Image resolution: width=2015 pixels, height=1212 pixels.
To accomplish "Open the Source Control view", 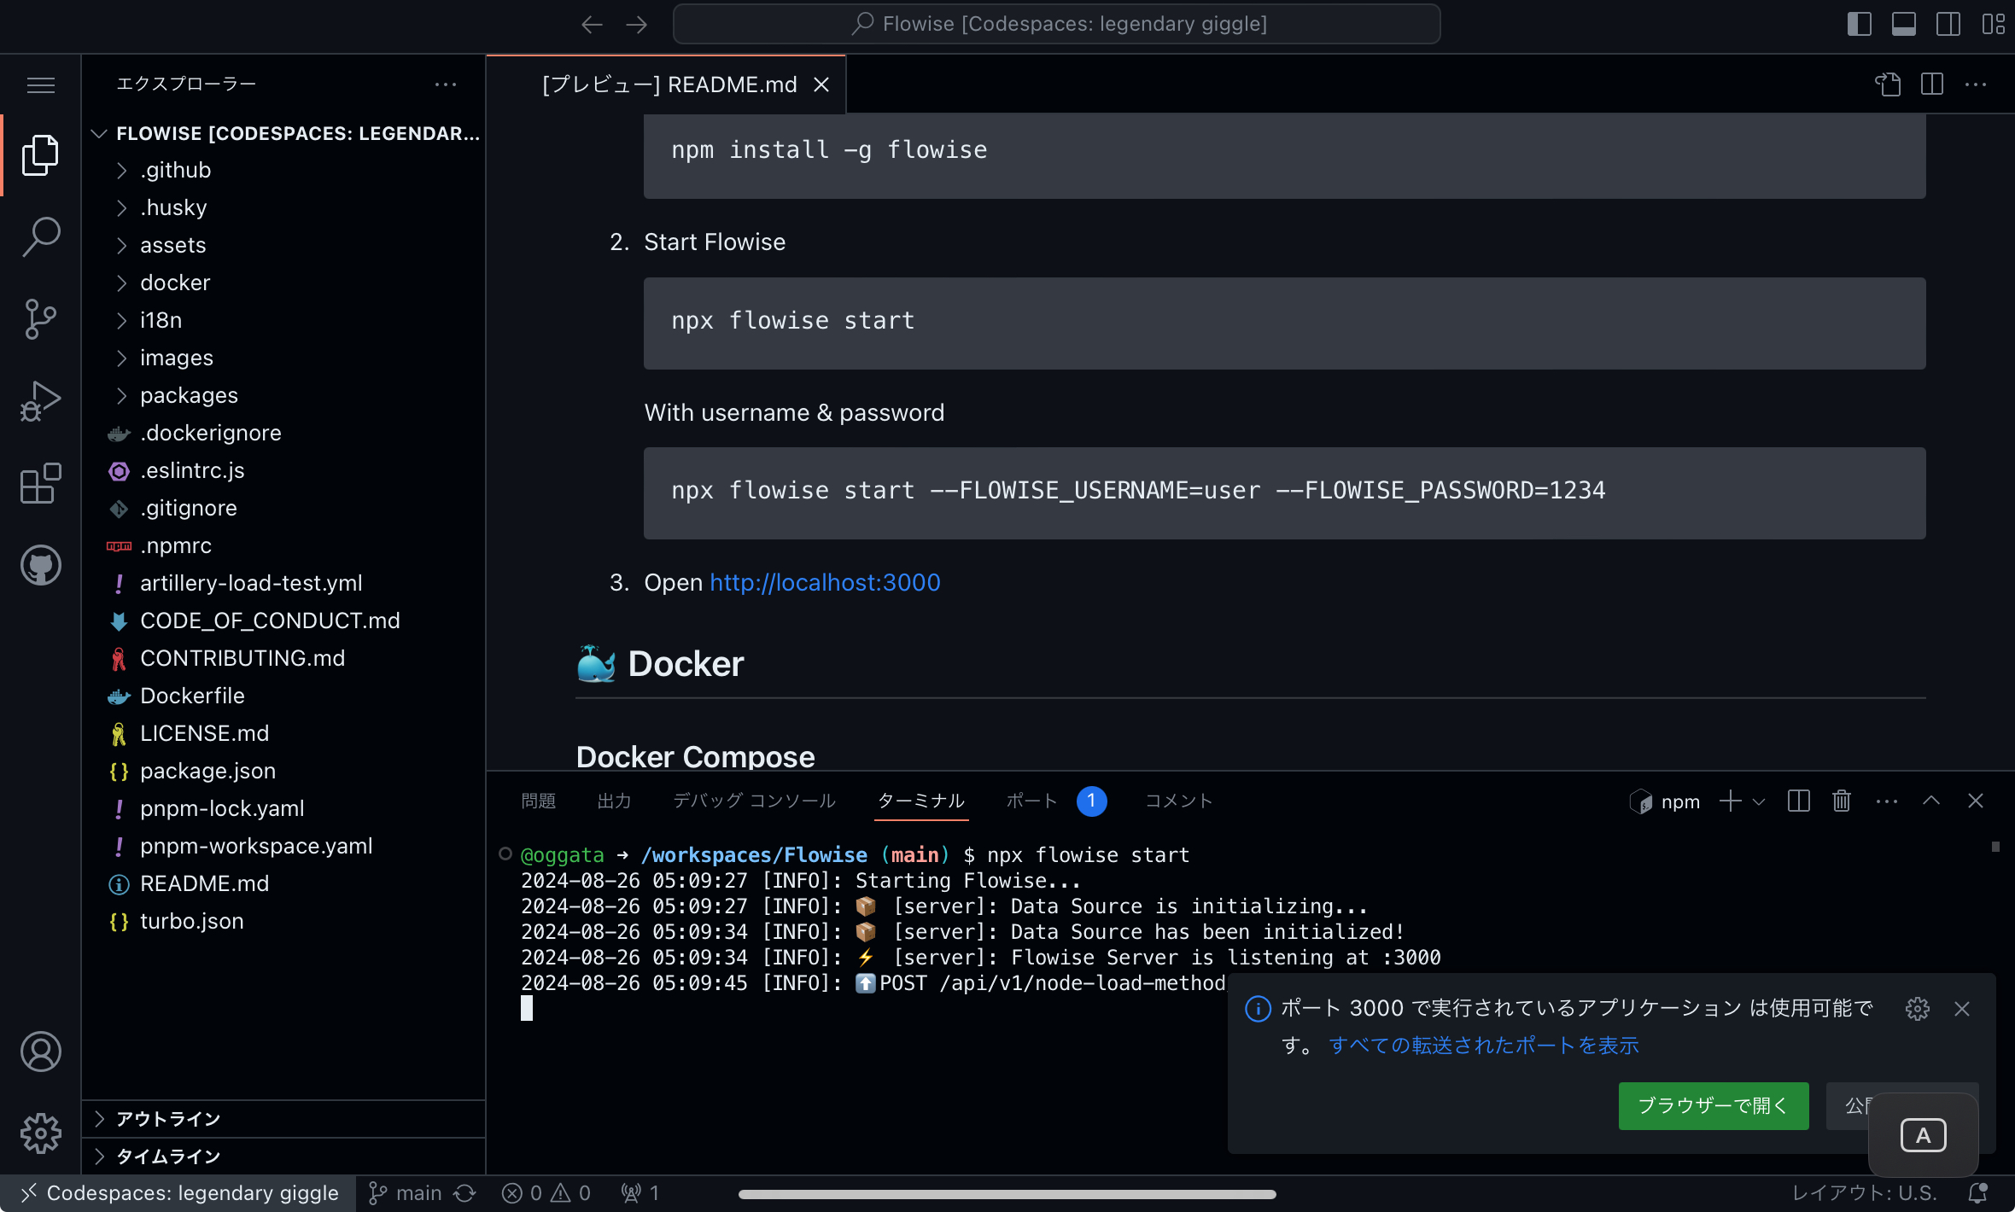I will click(x=40, y=318).
